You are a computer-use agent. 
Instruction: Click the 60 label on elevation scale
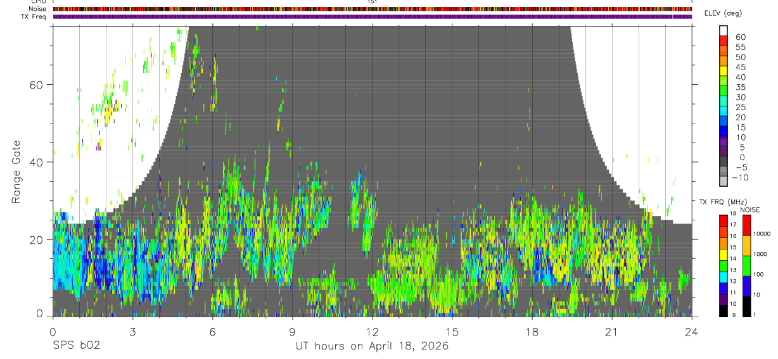[x=740, y=37]
